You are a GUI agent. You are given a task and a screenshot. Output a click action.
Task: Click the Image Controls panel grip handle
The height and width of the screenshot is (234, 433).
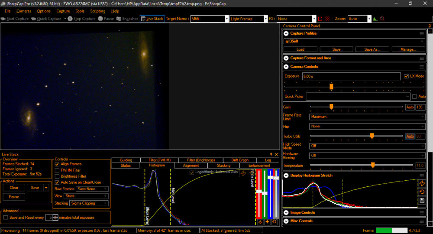pos(422,213)
